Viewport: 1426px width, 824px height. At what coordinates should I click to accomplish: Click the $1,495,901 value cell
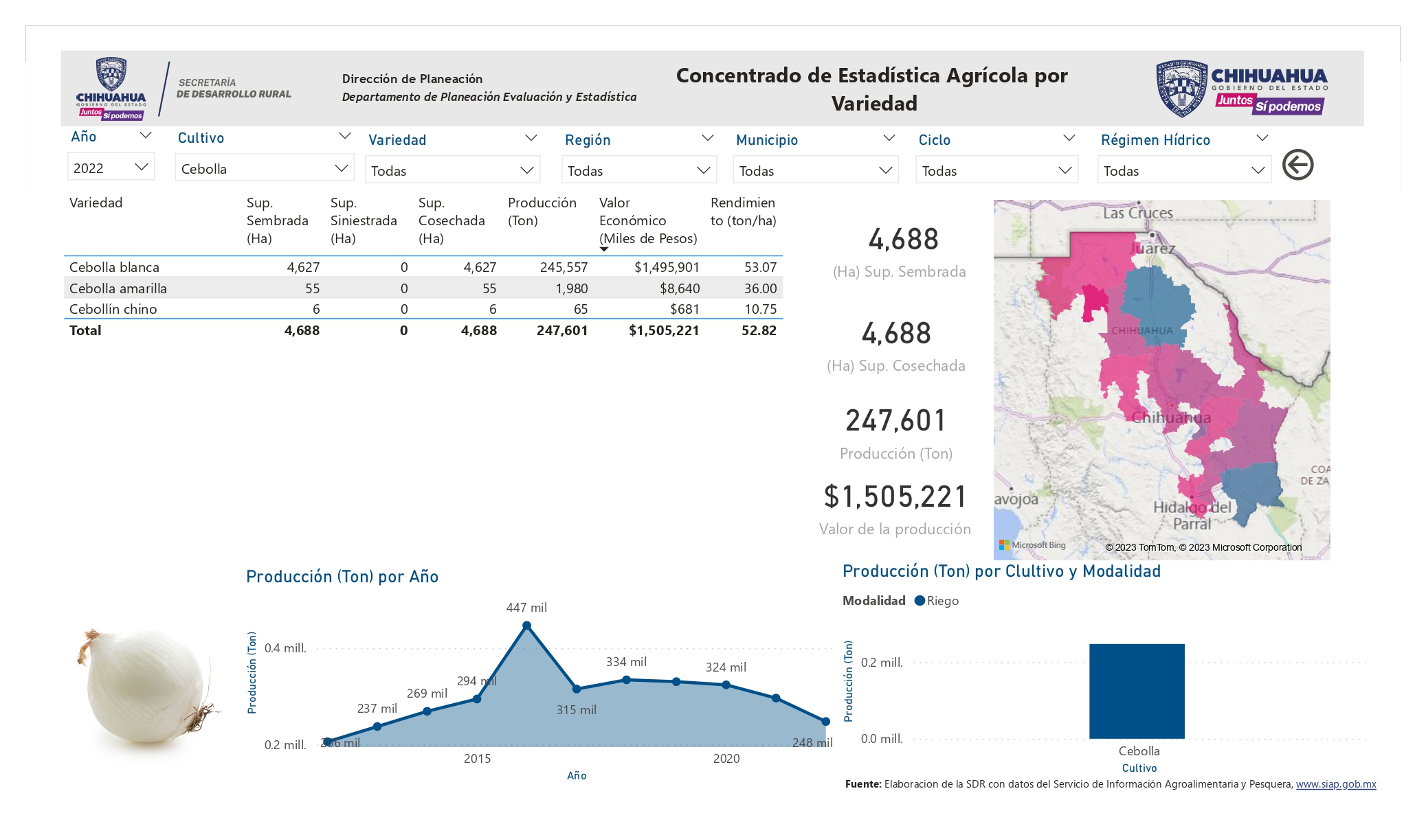pyautogui.click(x=667, y=267)
